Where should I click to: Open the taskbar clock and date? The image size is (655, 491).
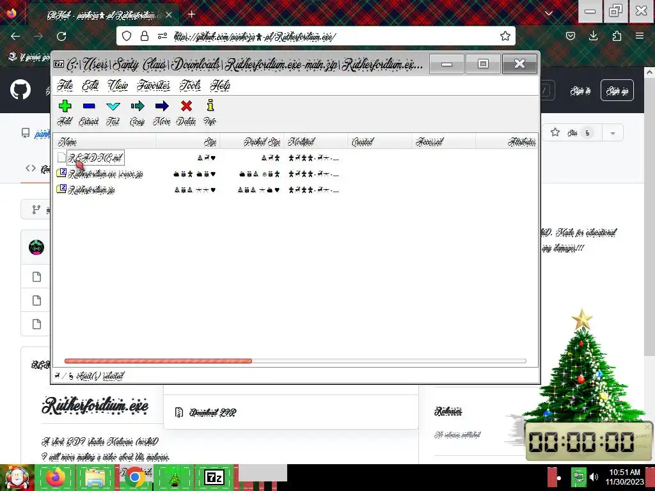pos(624,477)
